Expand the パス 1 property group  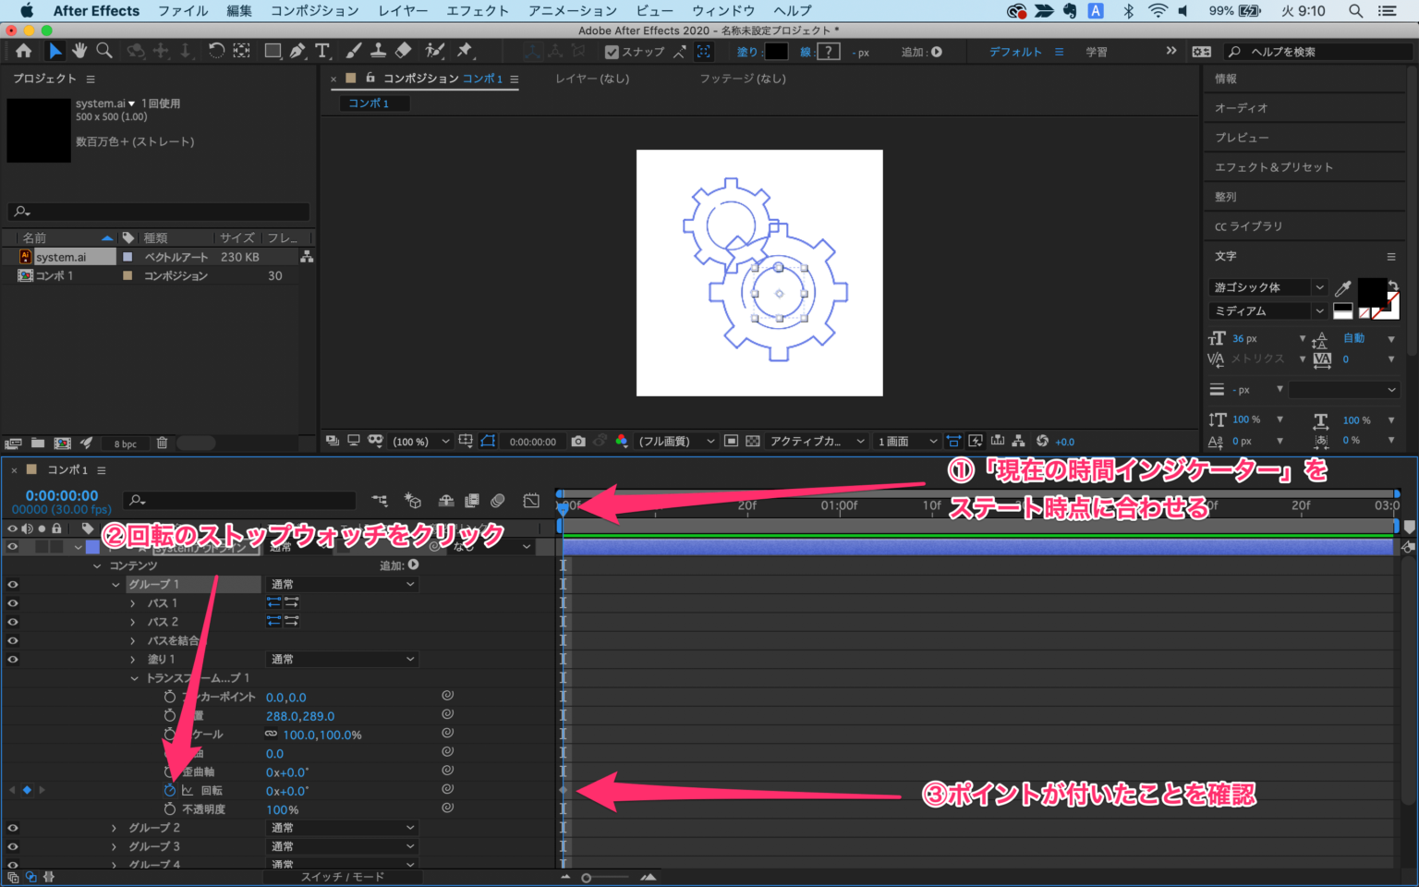tap(132, 602)
